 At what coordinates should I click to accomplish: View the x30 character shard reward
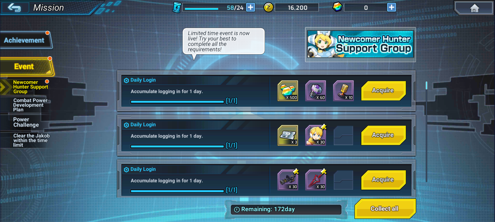click(316, 135)
